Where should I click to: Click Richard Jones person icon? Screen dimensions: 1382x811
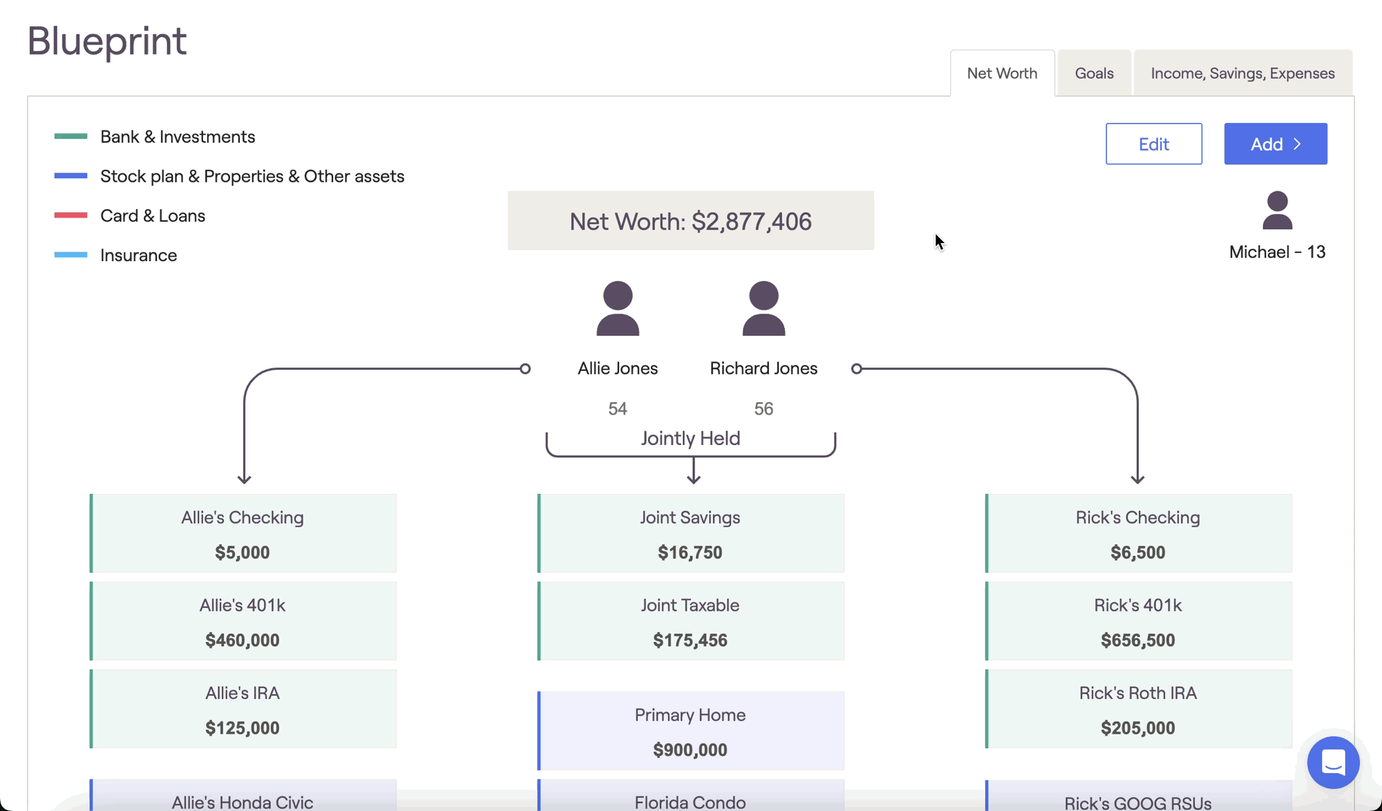764,308
